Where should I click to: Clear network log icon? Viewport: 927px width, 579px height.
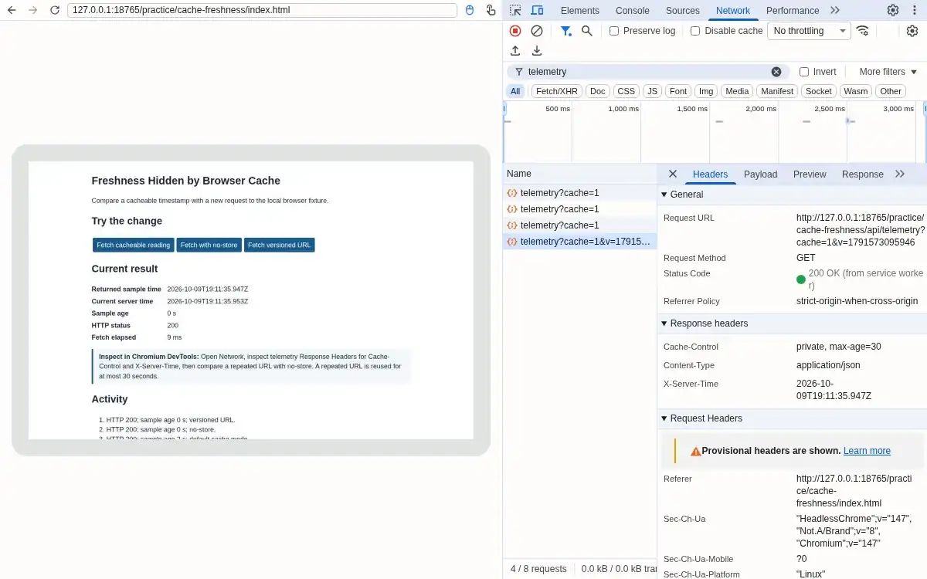537,31
